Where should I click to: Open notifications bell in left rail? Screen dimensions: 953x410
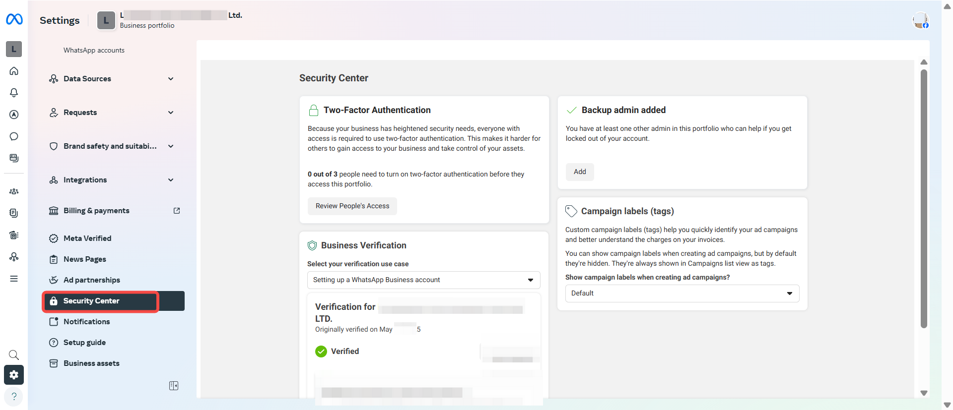tap(14, 93)
